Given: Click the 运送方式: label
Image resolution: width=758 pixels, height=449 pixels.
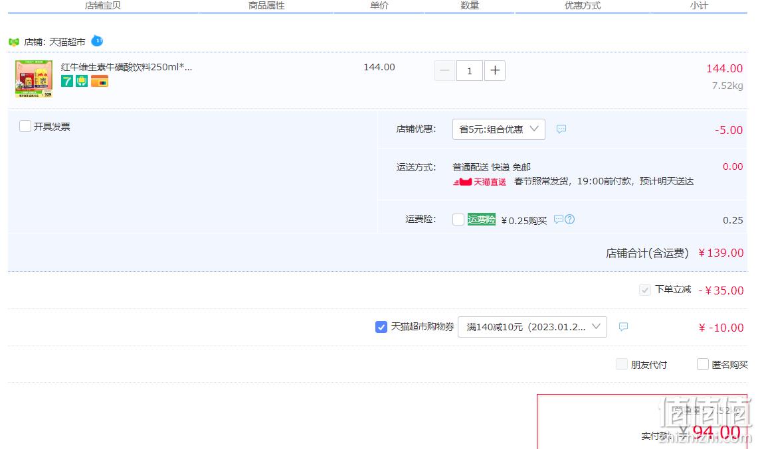Looking at the screenshot, I should [417, 168].
